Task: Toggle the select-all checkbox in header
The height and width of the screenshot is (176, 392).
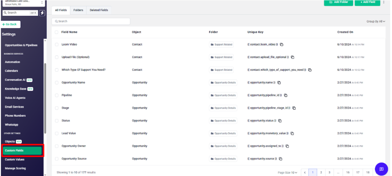Action: (x=56, y=32)
